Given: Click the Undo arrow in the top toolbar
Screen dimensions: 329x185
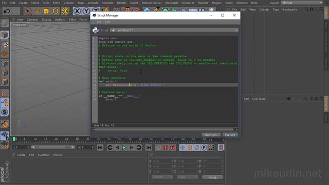Looking at the screenshot, I should pos(7,11).
